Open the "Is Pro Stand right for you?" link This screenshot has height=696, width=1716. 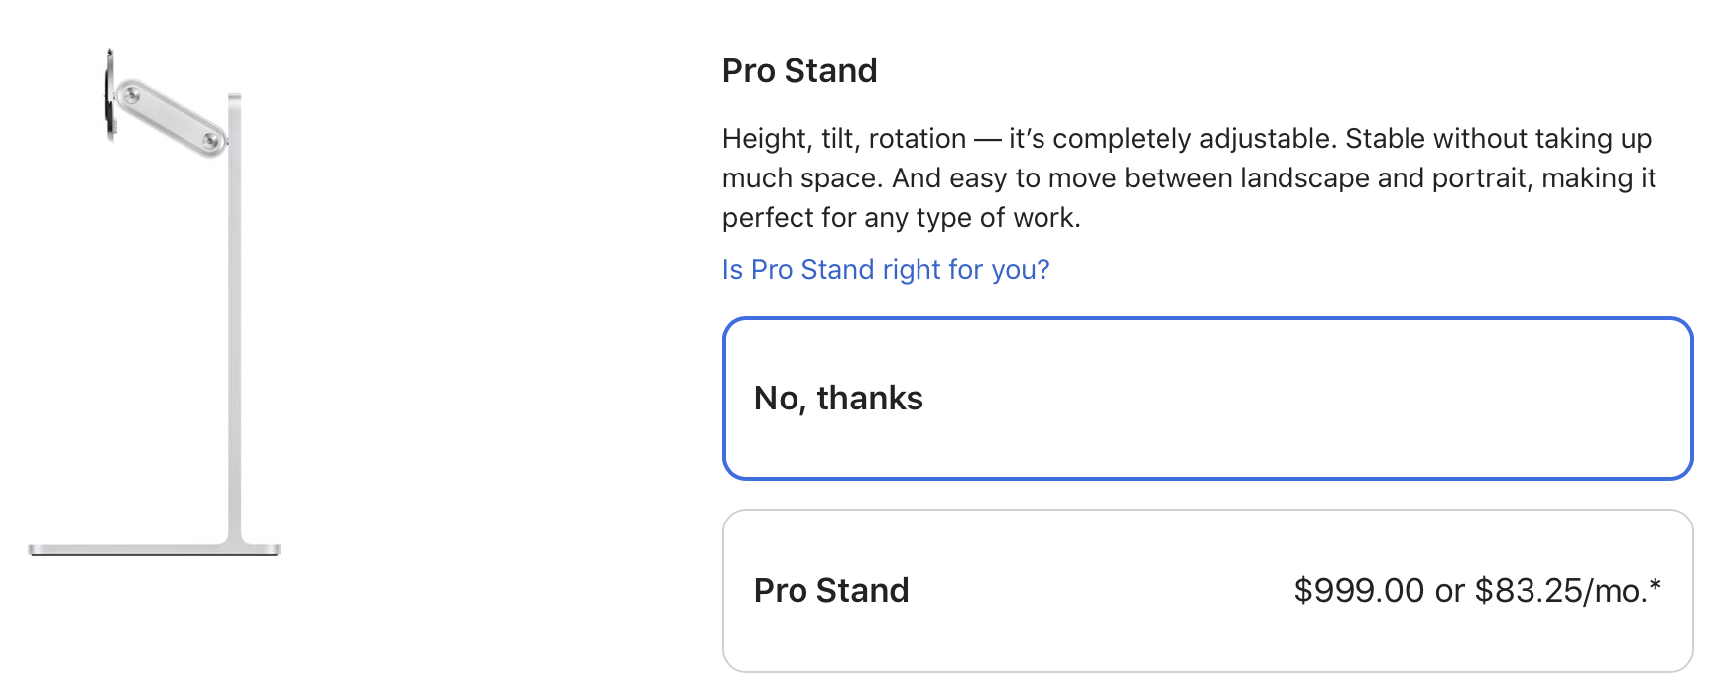point(886,270)
